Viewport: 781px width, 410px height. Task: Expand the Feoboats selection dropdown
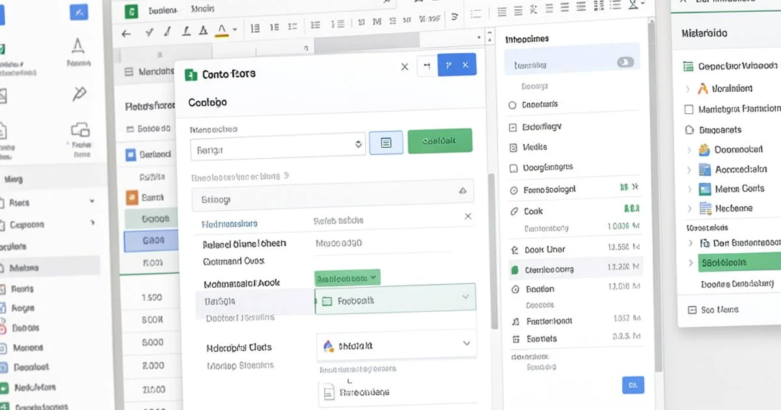466,297
